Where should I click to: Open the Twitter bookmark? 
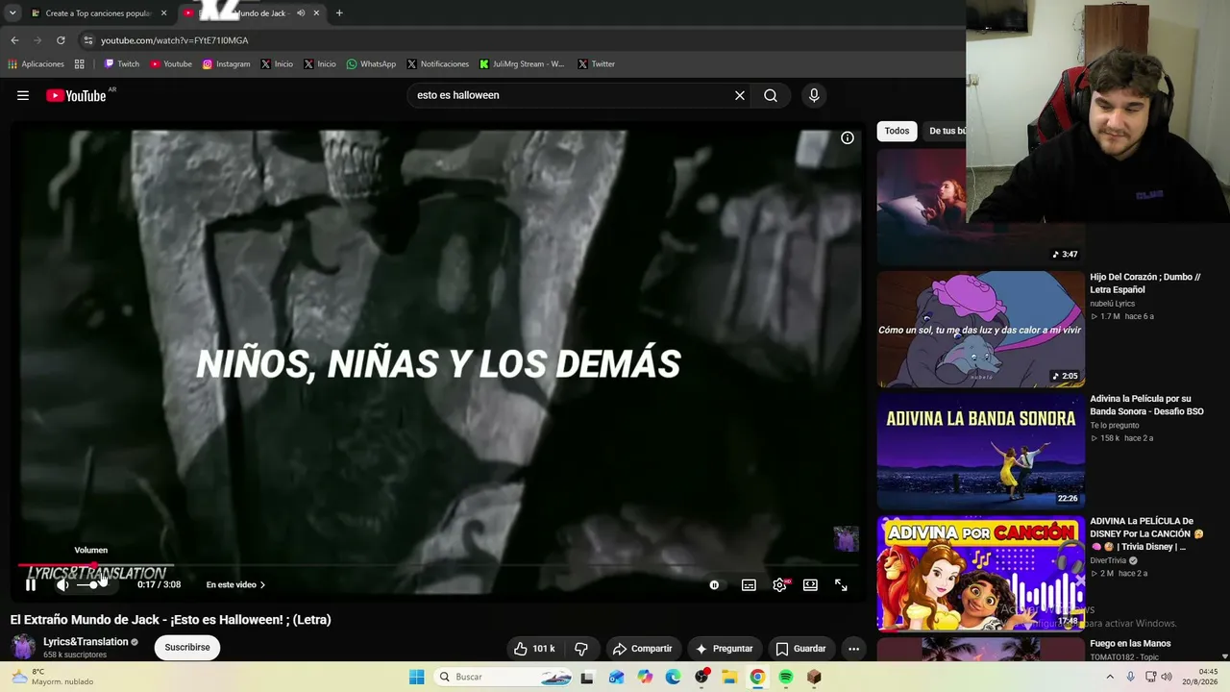[596, 64]
